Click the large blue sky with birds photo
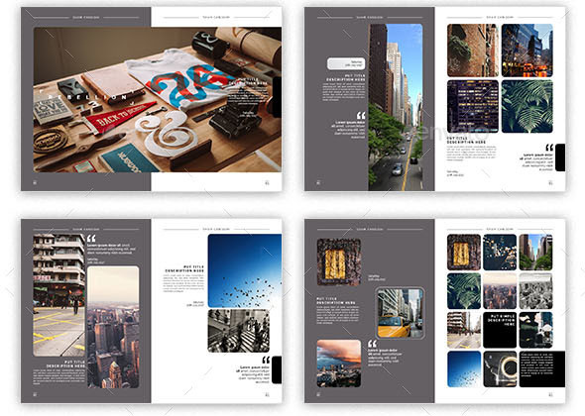This screenshot has width=585, height=416. 245,270
